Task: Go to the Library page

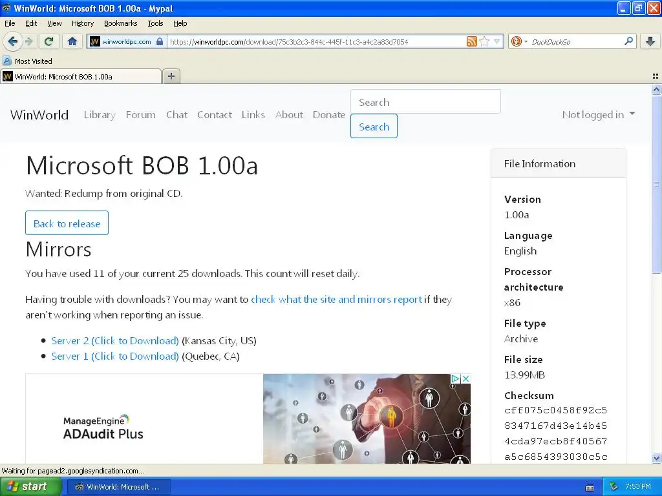Action: pos(100,115)
